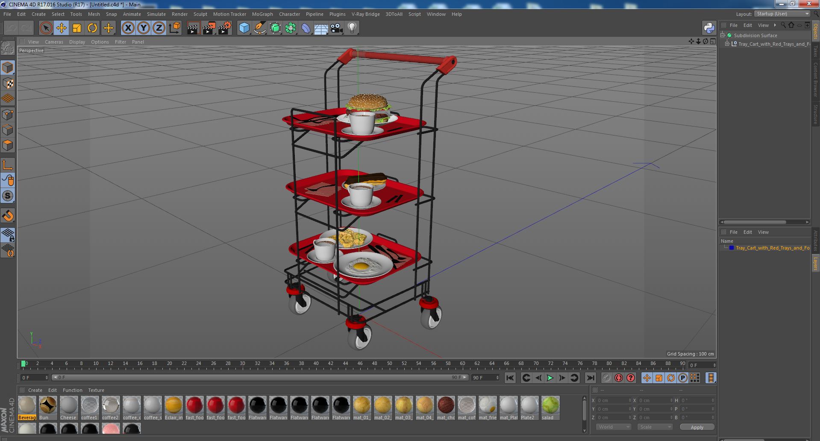The width and height of the screenshot is (820, 441).
Task: Select the Move tool in top toolbar
Action: click(x=61, y=28)
